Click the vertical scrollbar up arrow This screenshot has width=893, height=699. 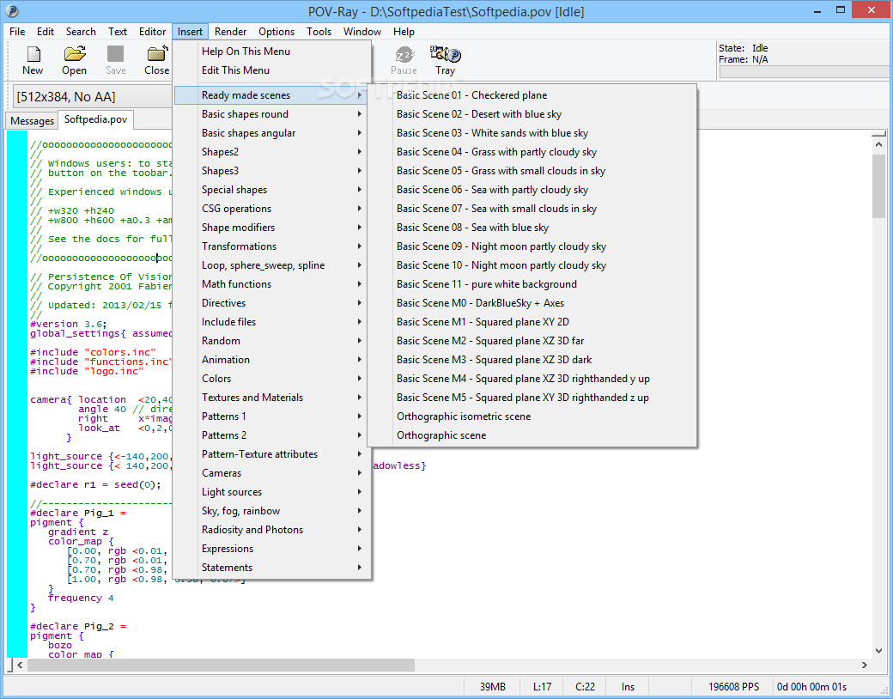pyautogui.click(x=878, y=145)
